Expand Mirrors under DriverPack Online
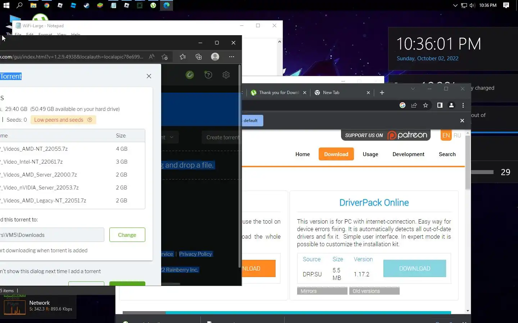Viewport: 518px width, 323px height. point(322,291)
